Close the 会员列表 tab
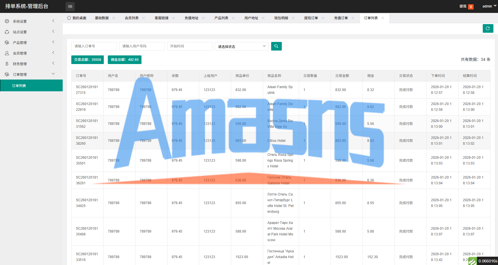 click(x=143, y=18)
